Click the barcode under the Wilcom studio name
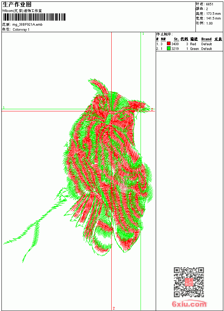224x311 pixels. 34,17
